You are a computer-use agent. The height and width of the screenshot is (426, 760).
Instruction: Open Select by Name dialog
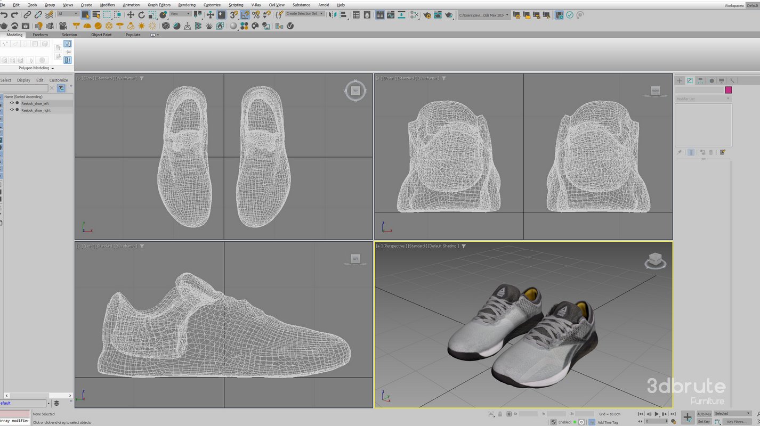pyautogui.click(x=97, y=15)
